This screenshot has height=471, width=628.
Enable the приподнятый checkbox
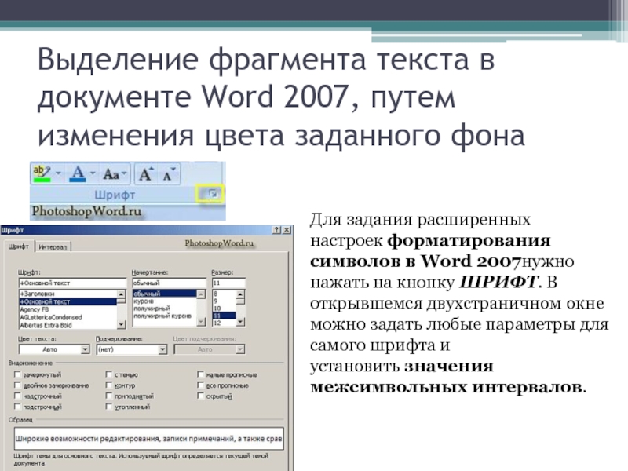(x=108, y=396)
